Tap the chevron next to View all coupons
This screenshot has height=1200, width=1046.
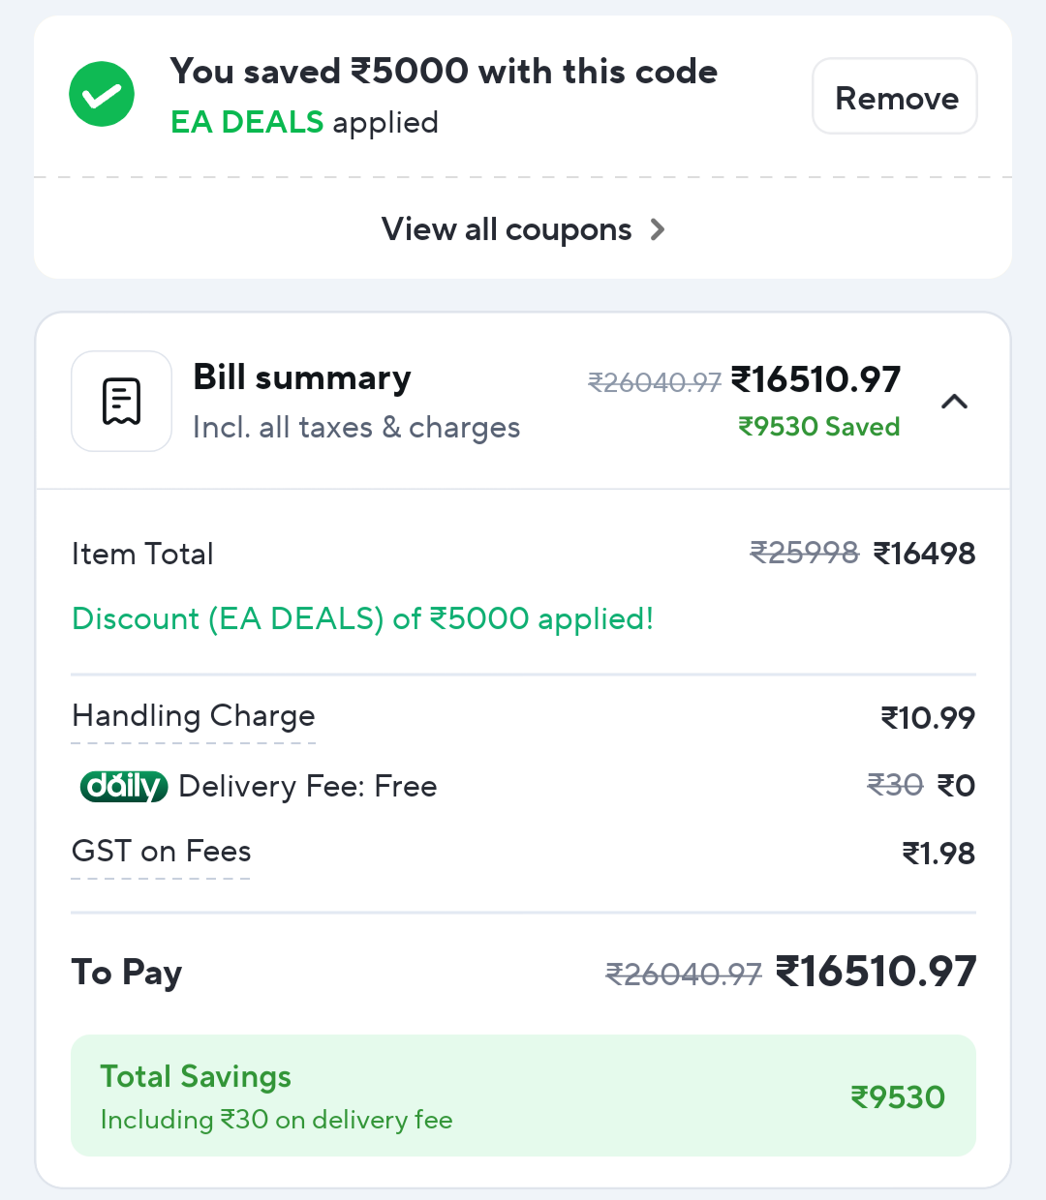pyautogui.click(x=658, y=229)
